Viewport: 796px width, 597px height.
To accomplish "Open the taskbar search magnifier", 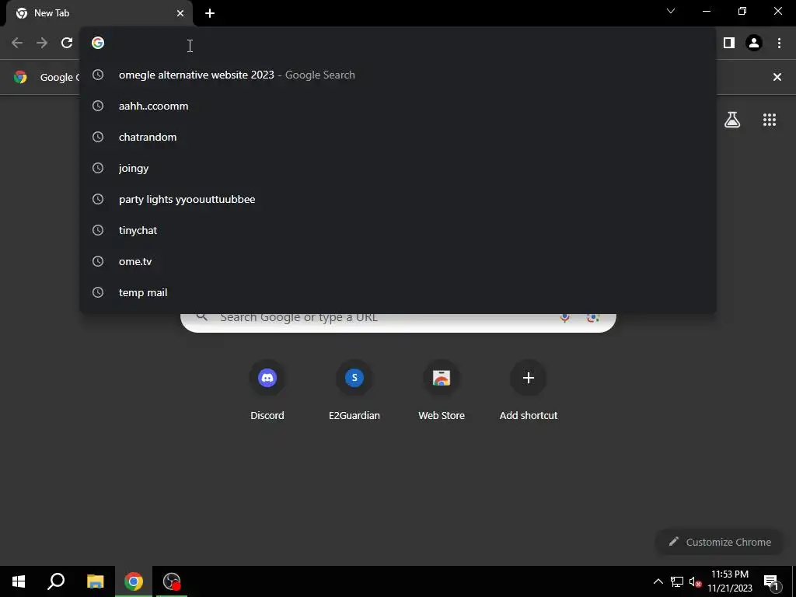I will click(56, 581).
